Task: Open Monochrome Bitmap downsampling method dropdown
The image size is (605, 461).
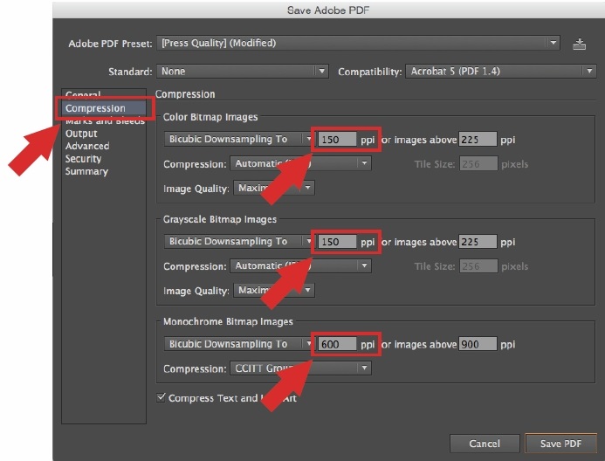Action: pos(238,344)
